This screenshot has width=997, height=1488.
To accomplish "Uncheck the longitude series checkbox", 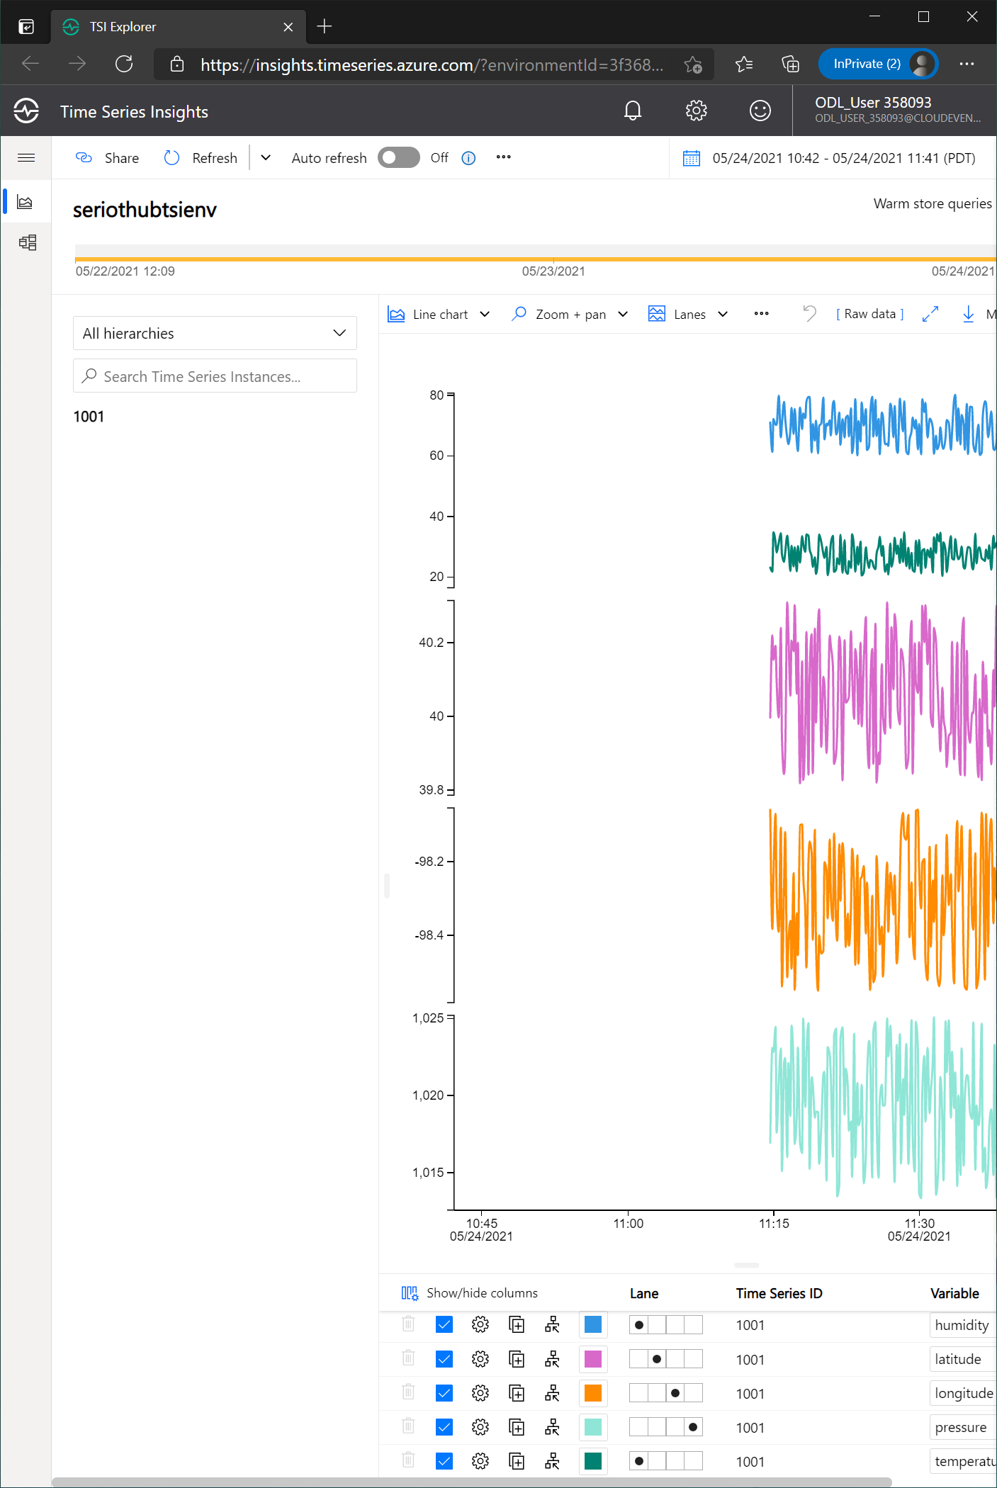I will (444, 1393).
